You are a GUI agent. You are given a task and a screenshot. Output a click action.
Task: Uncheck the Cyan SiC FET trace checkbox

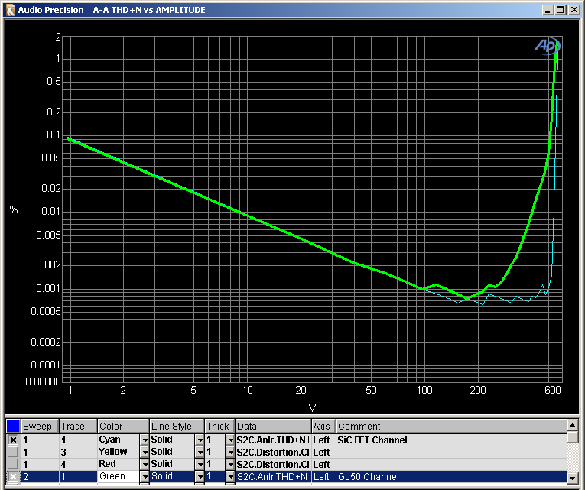(x=13, y=440)
